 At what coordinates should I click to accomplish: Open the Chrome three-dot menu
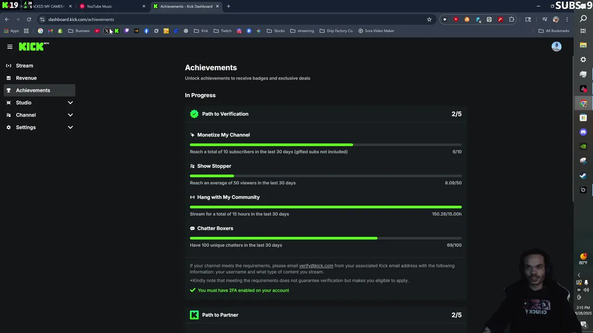[x=567, y=19]
